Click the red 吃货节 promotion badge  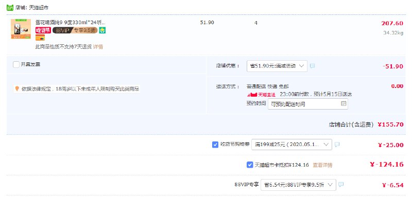[43, 30]
